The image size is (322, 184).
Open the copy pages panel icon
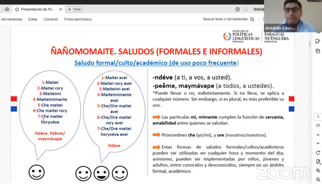pos(318,51)
